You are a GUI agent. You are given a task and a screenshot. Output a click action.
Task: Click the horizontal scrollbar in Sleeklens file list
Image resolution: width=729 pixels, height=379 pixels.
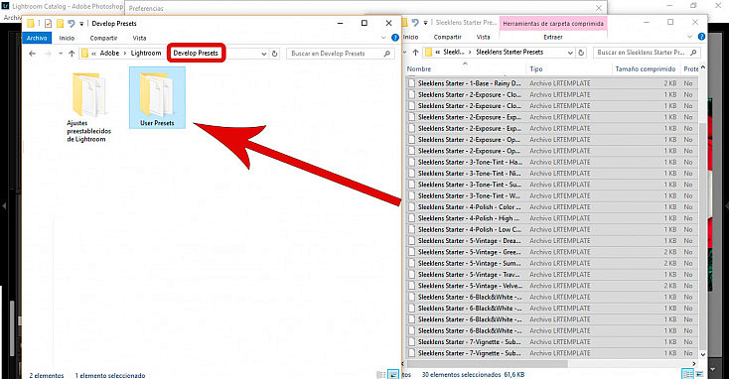(x=489, y=364)
